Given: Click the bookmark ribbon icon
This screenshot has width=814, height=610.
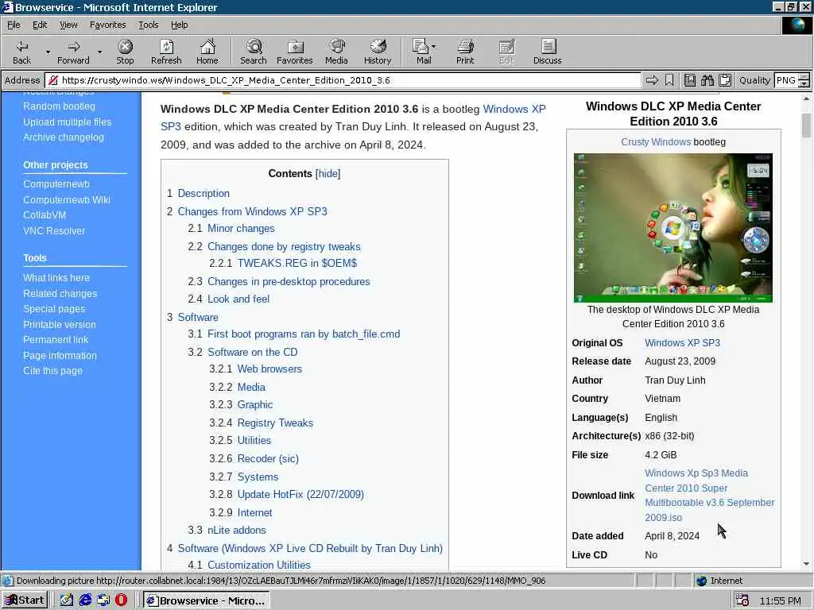Looking at the screenshot, I should pyautogui.click(x=669, y=80).
